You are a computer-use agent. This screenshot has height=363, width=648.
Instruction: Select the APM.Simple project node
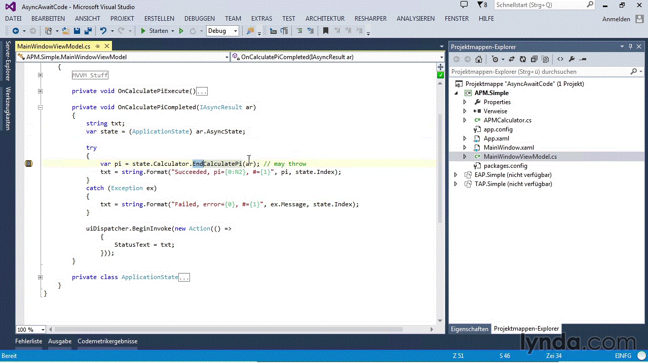click(x=491, y=93)
